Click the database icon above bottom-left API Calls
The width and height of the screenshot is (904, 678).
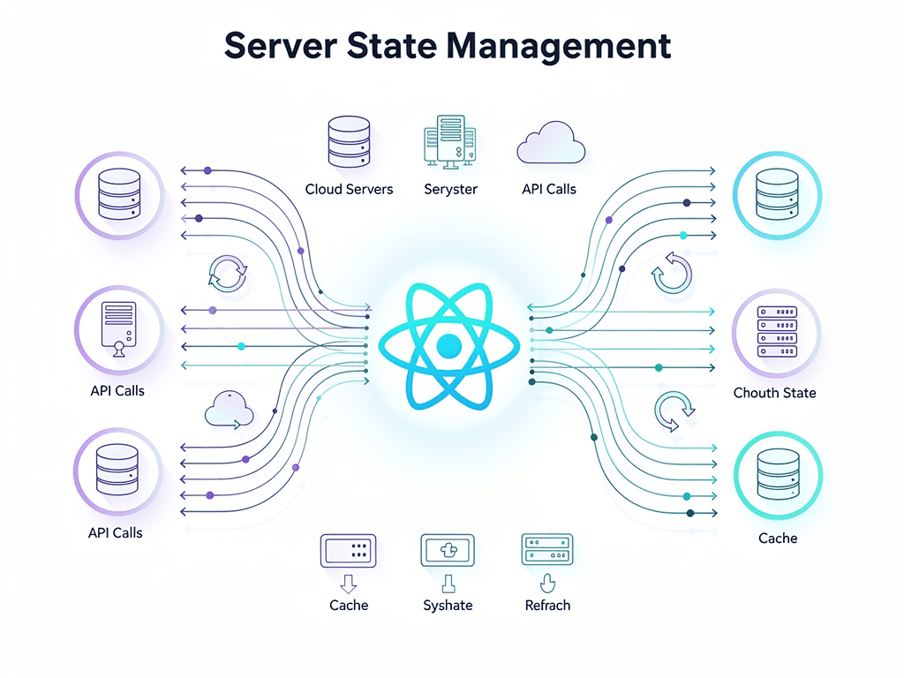pos(117,471)
